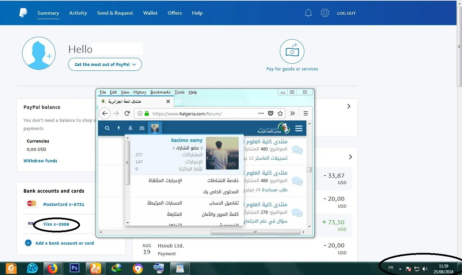This screenshot has width=462, height=275.
Task: Launch Internet Download Manager from the taskbar
Action: point(117,268)
